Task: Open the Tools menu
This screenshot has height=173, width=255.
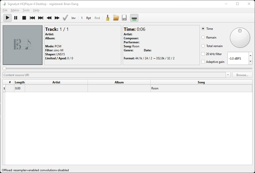Action: pyautogui.click(x=26, y=10)
